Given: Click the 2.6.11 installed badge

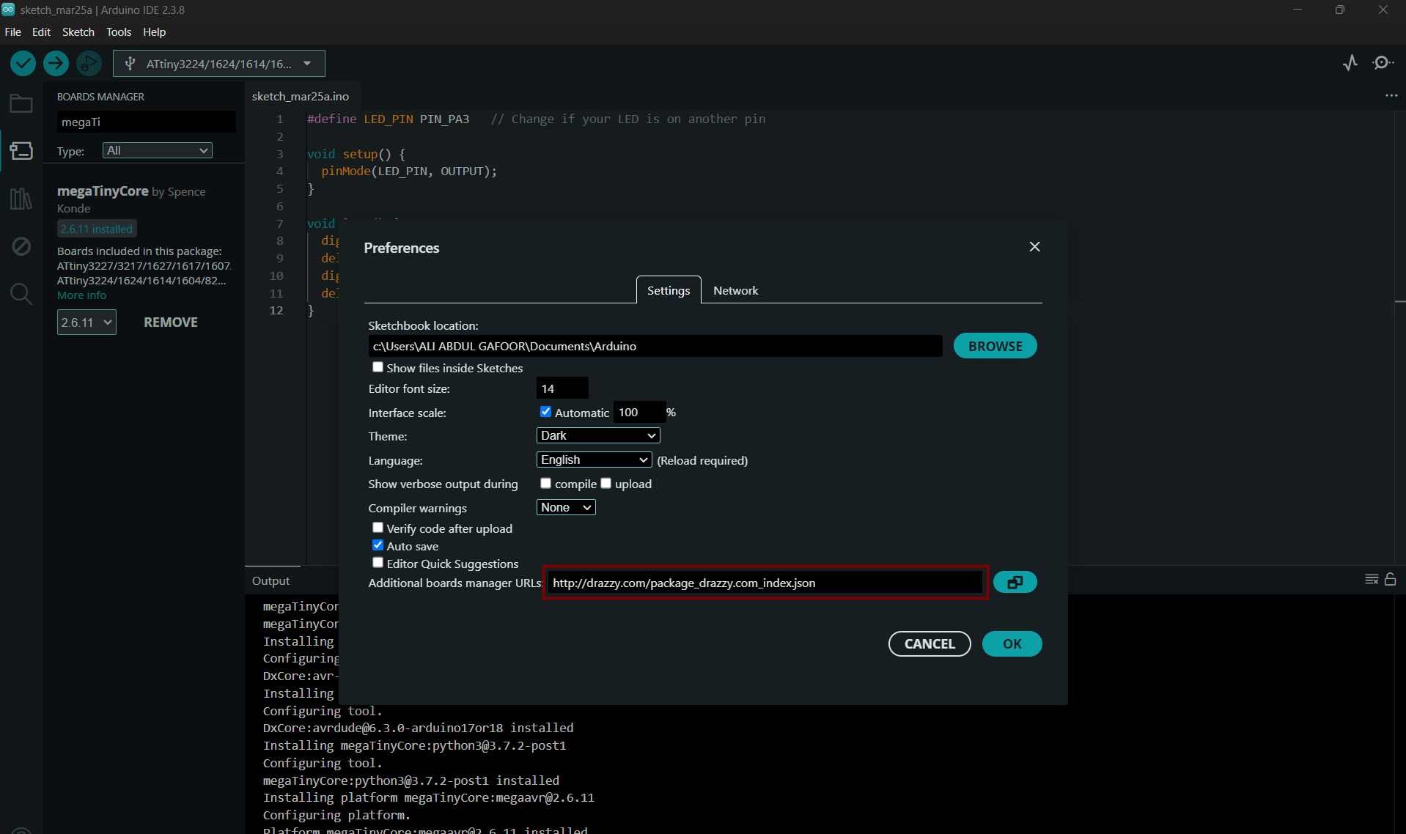Looking at the screenshot, I should tap(97, 229).
